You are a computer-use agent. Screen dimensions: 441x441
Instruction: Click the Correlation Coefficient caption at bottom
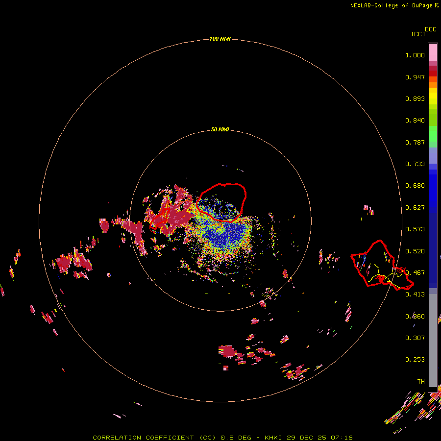coord(222,438)
